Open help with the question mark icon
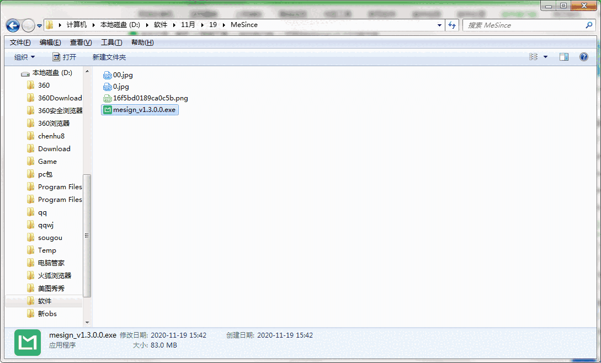Image resolution: width=601 pixels, height=363 pixels. [584, 57]
